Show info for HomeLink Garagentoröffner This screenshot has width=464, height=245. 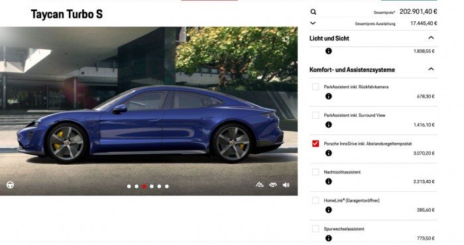(x=329, y=210)
